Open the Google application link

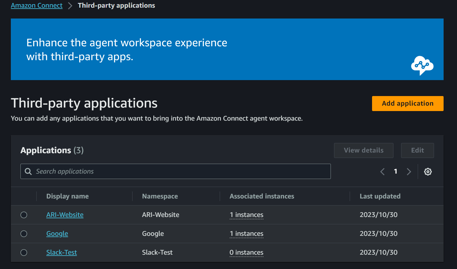point(57,234)
